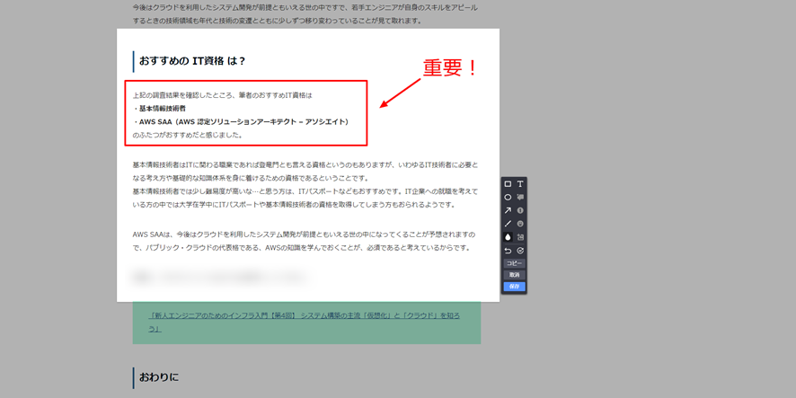Click the 取消 button
This screenshot has height=398, width=796.
point(514,275)
